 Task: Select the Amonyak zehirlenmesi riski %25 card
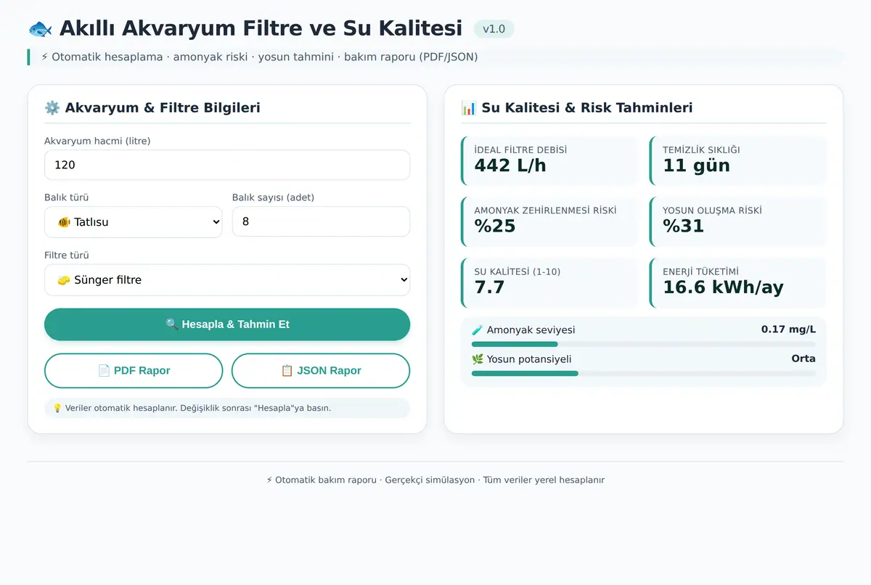[549, 221]
